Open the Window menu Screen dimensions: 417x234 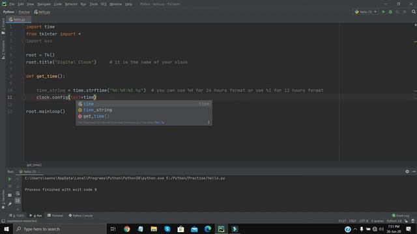coord(116,5)
